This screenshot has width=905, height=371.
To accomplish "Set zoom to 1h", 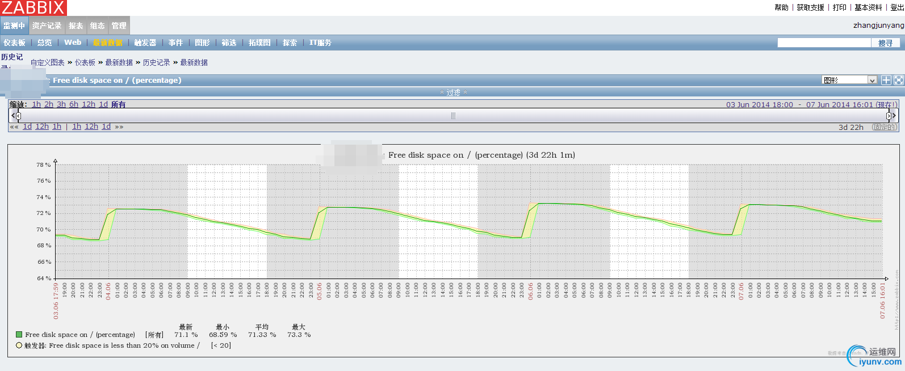I will pos(36,104).
